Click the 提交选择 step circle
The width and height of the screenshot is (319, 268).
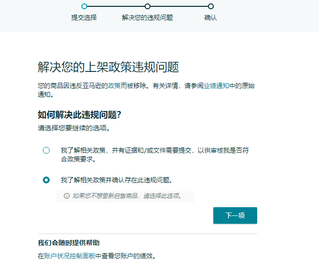[84, 6]
